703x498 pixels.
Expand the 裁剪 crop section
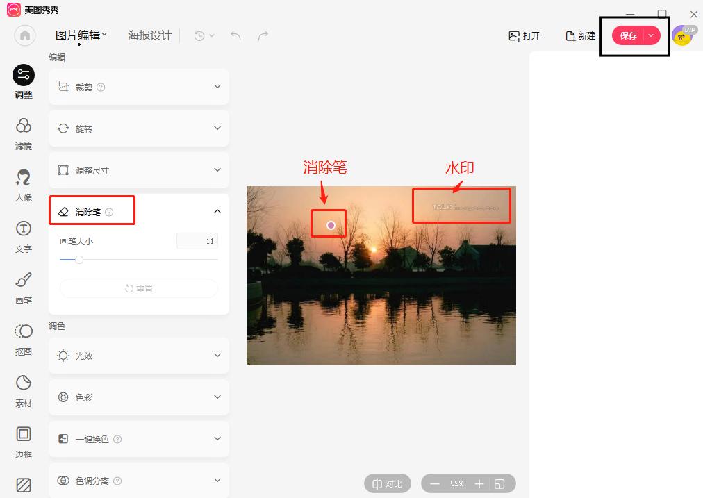click(139, 87)
